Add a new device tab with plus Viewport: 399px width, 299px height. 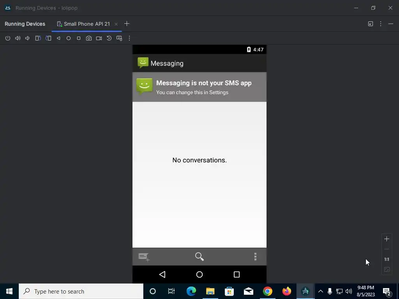pos(127,24)
